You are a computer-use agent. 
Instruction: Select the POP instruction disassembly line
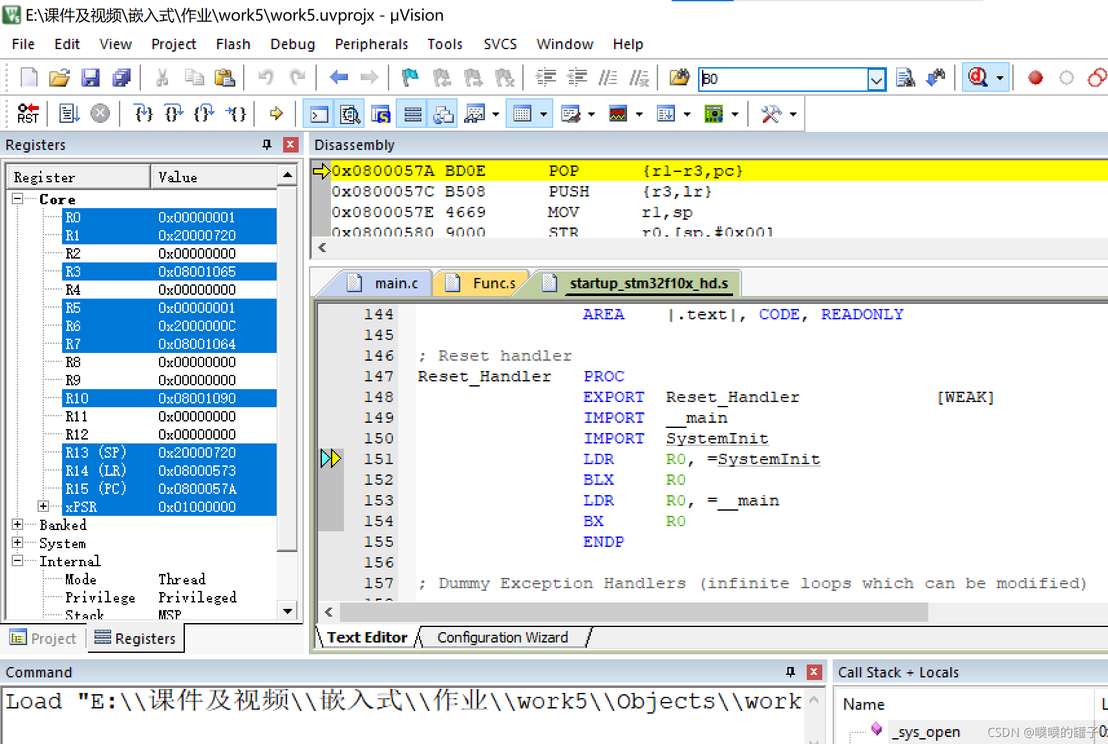(x=709, y=171)
